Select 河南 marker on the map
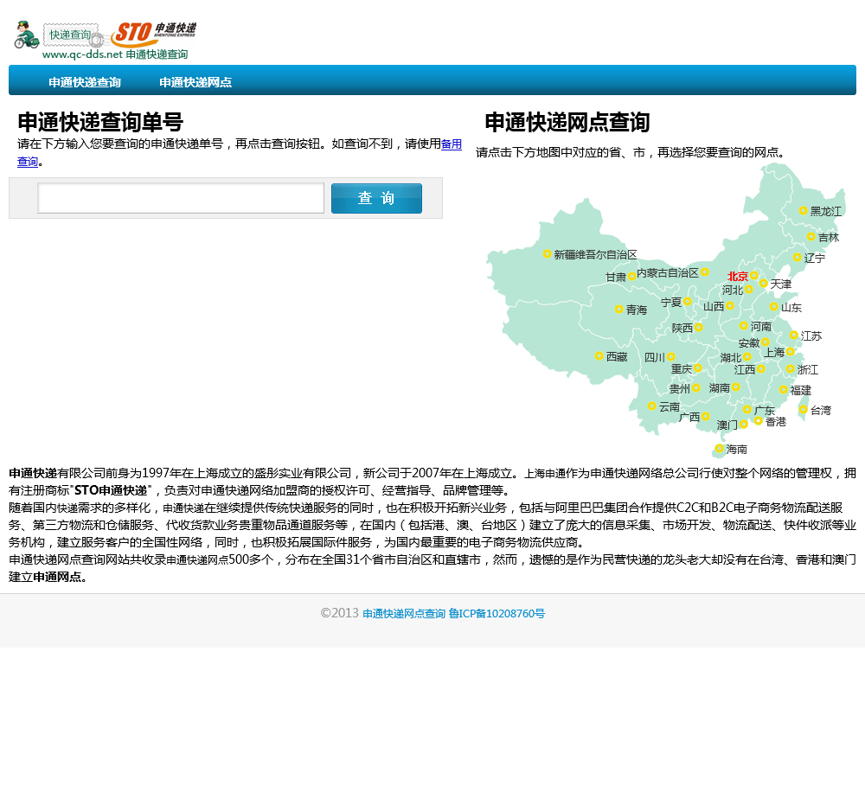 744,326
